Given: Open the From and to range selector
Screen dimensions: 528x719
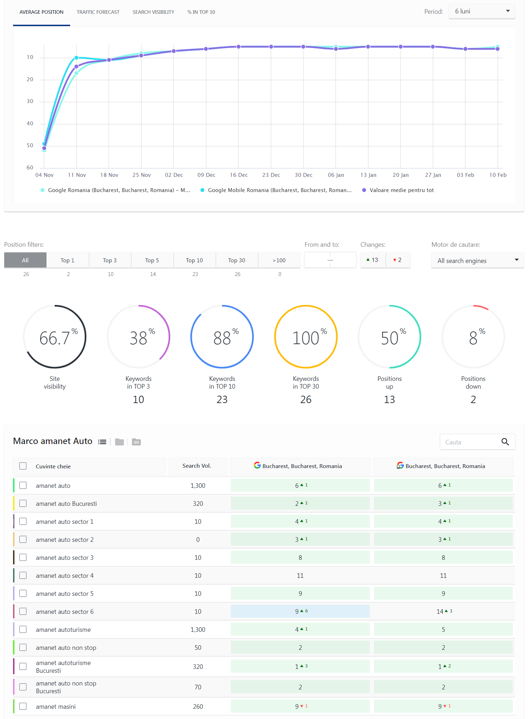Looking at the screenshot, I should (x=330, y=260).
